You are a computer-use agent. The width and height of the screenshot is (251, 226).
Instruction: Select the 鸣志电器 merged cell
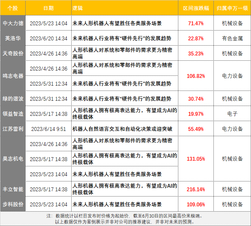click(13, 76)
